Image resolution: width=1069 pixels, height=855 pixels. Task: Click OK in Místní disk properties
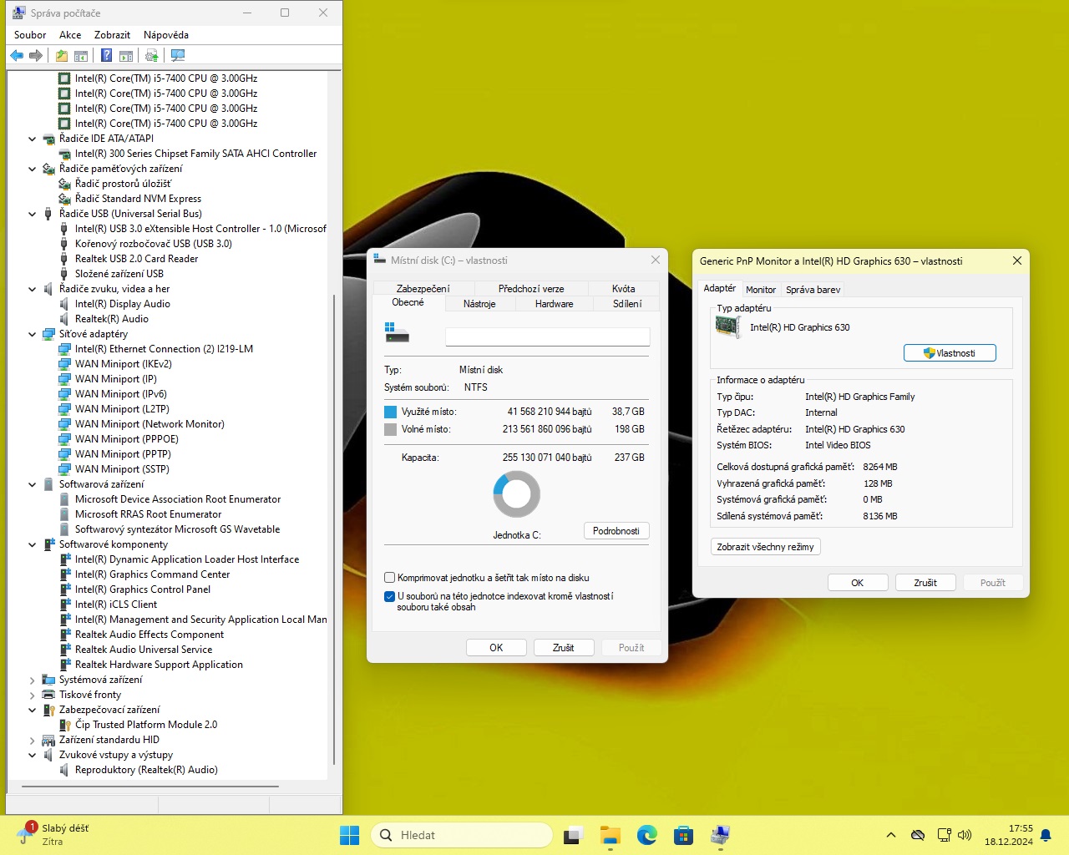coord(496,648)
